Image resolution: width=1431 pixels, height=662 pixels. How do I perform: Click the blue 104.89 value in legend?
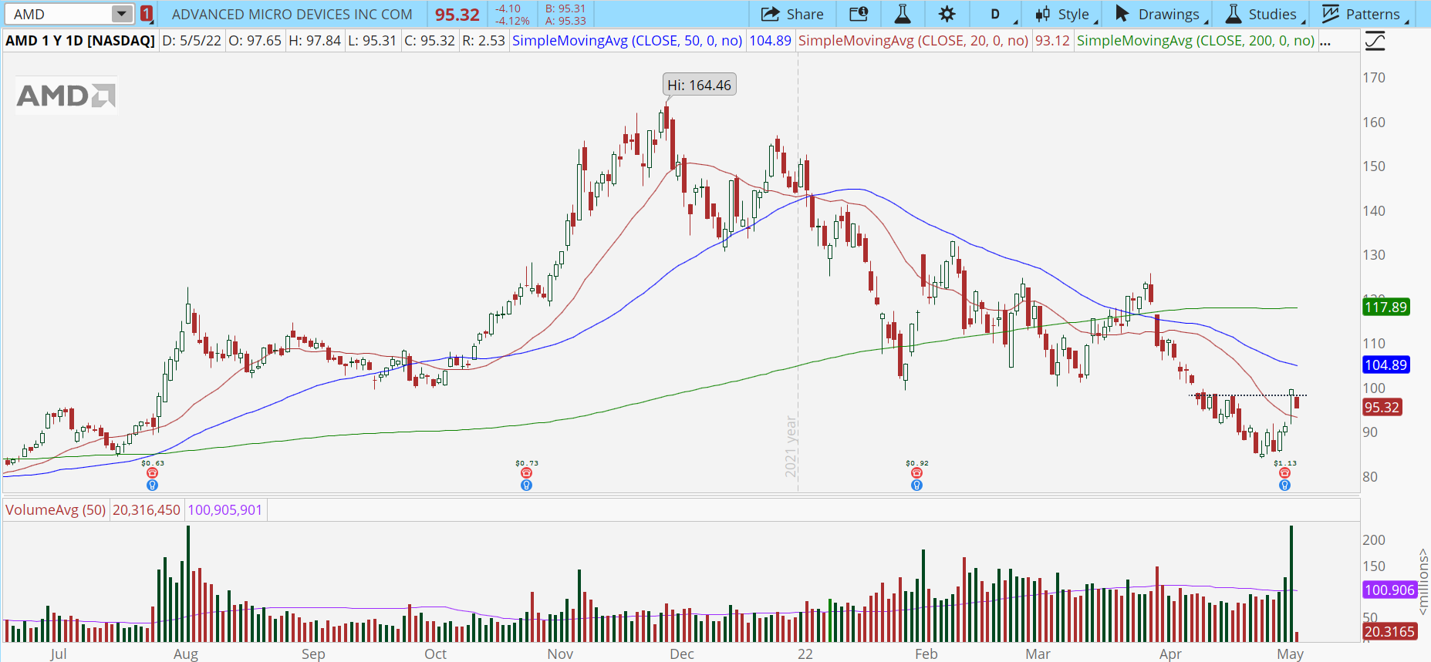coord(770,41)
